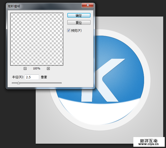Open the www.ciya.cn watermark link
The width and height of the screenshot is (166, 148).
149,144
